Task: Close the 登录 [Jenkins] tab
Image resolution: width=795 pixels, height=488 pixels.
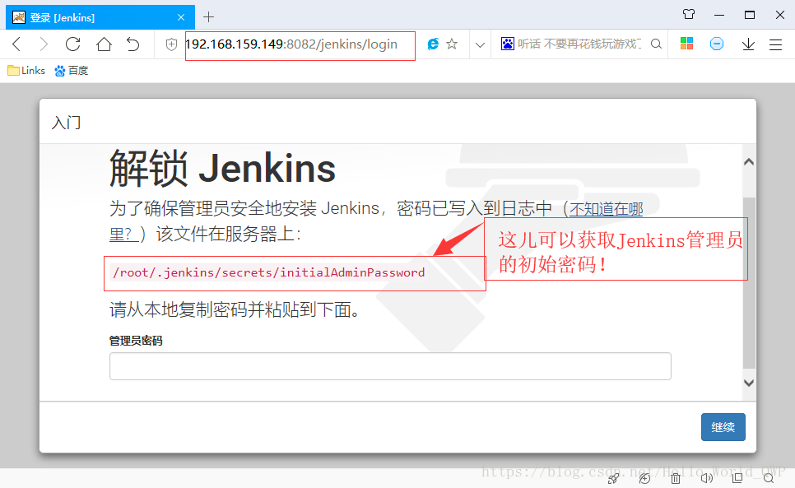Action: pos(181,17)
